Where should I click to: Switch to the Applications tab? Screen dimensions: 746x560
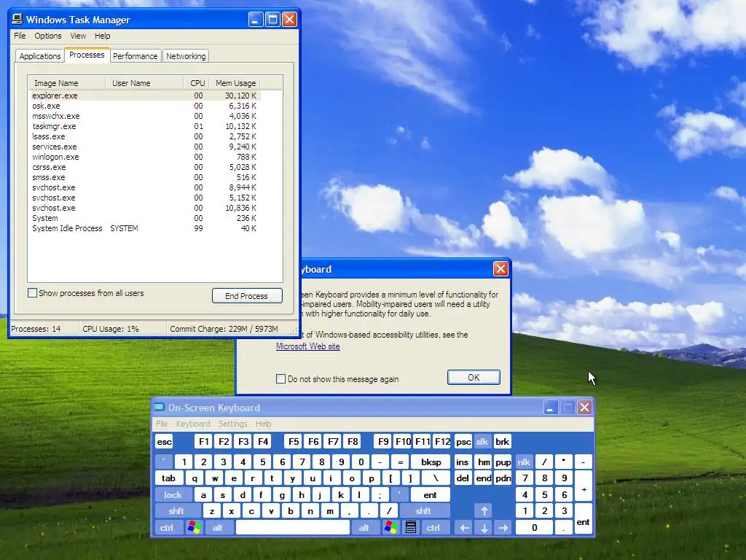pos(40,55)
